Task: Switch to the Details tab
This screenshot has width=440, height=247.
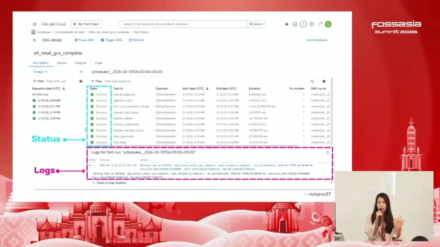Action: 61,63
